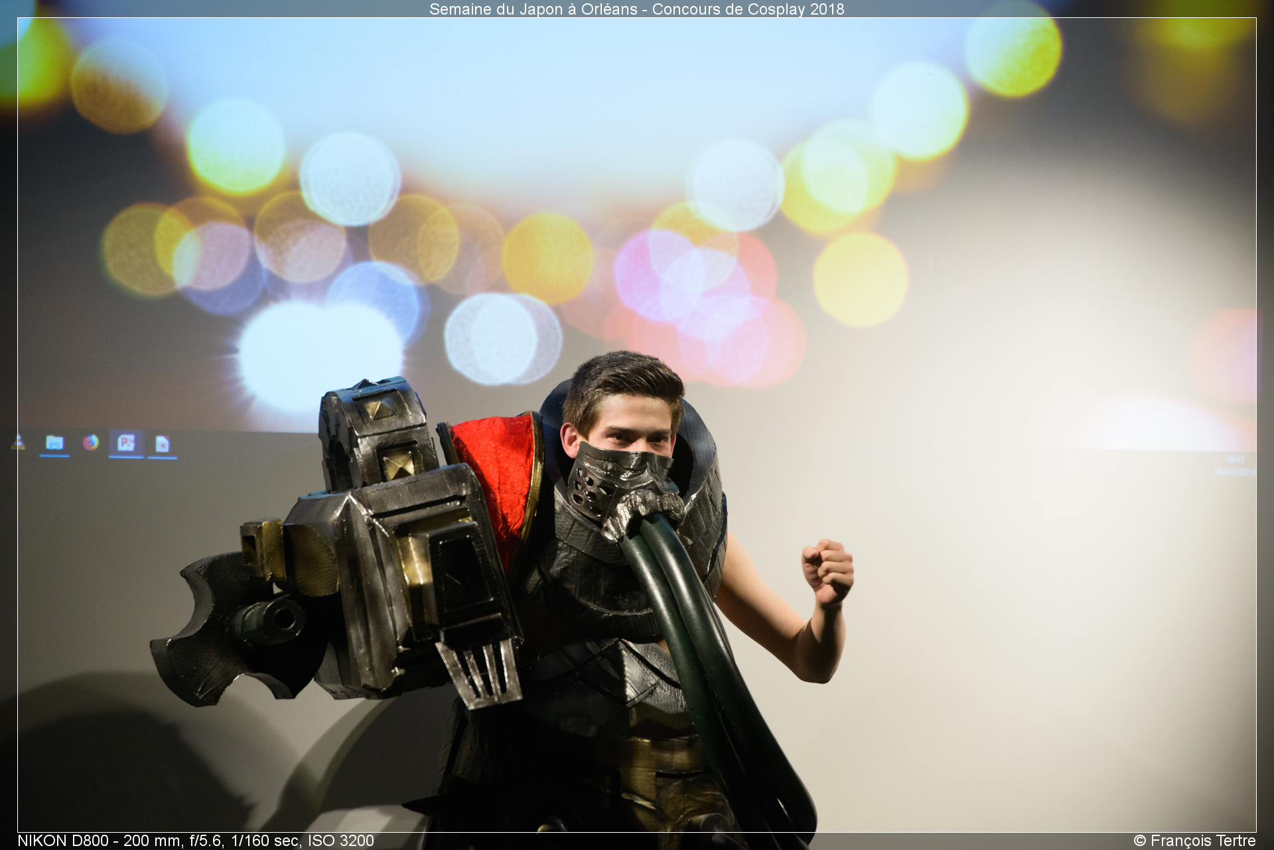1274x850 pixels.
Task: Open the document file icon next to PowerPoint
Action: [x=163, y=444]
